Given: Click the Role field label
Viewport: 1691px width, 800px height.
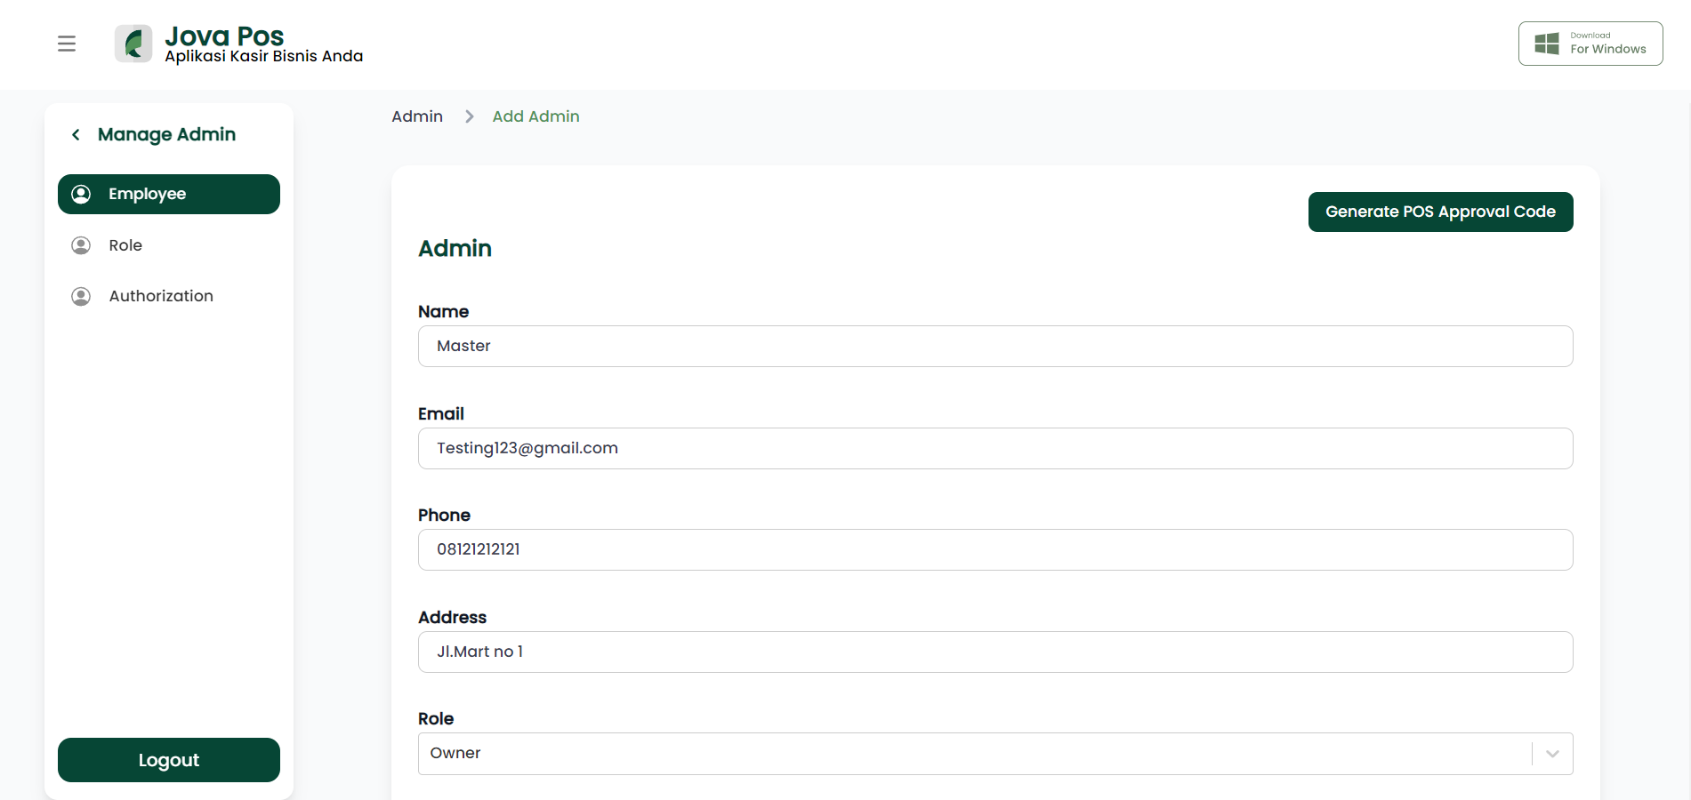Looking at the screenshot, I should click(436, 719).
